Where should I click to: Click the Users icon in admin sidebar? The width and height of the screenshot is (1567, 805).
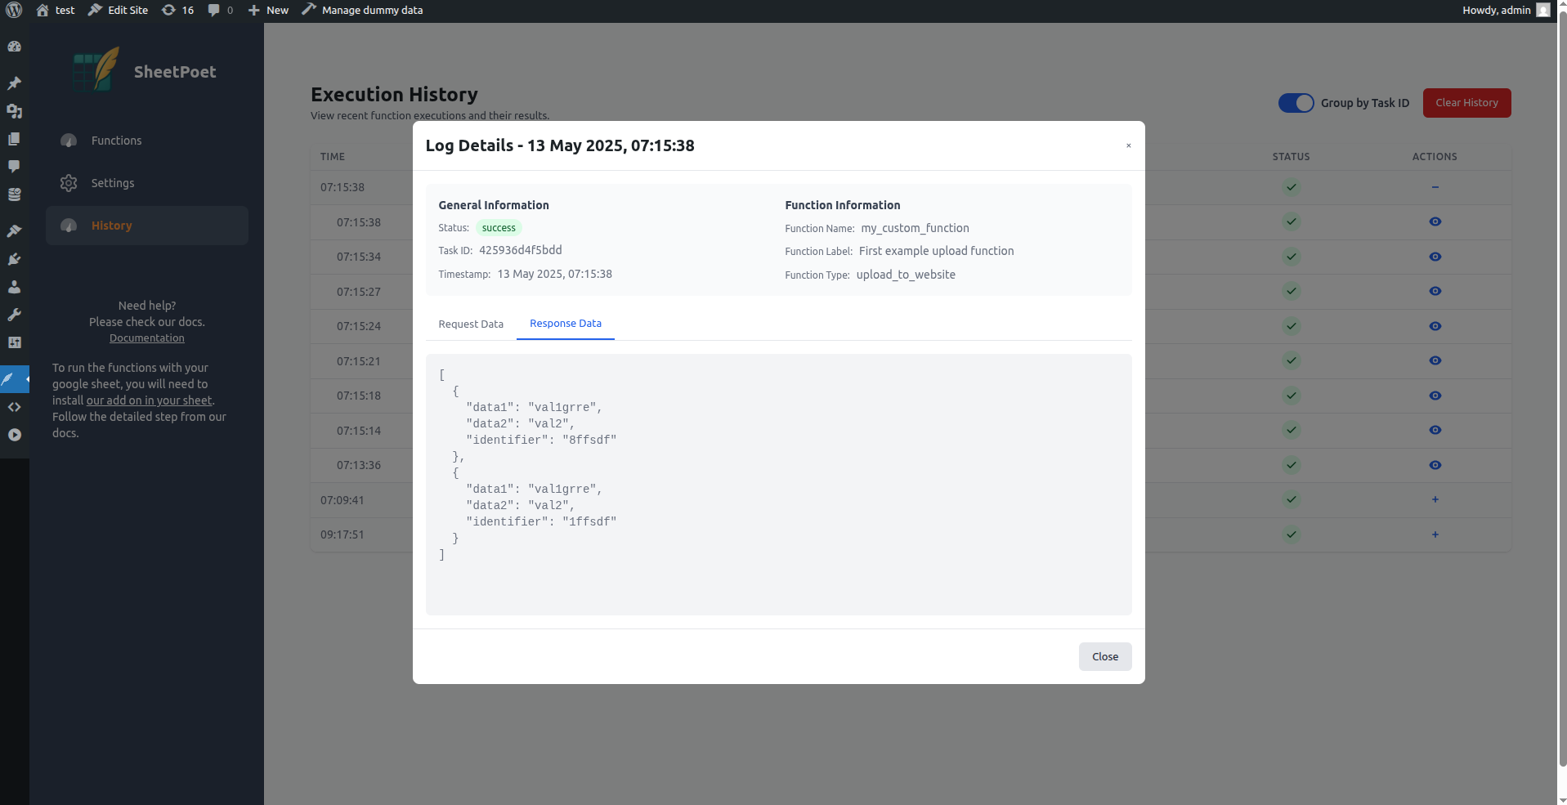pyautogui.click(x=14, y=287)
